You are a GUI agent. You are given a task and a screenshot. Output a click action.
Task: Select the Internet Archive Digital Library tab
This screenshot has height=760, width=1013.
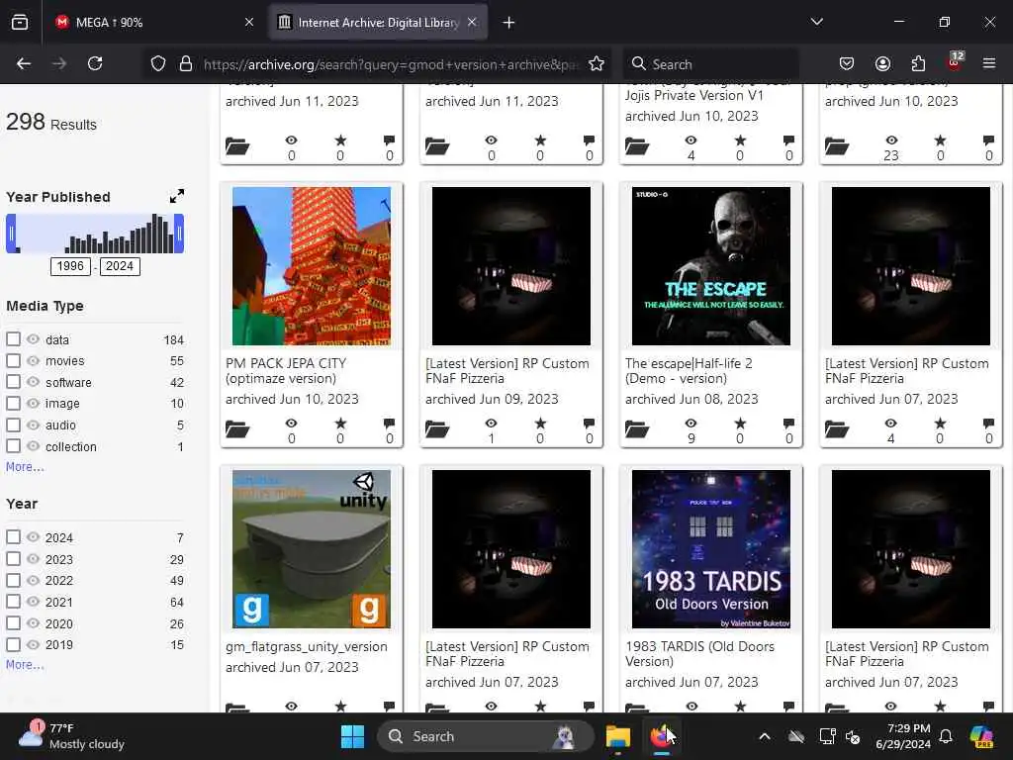click(377, 23)
